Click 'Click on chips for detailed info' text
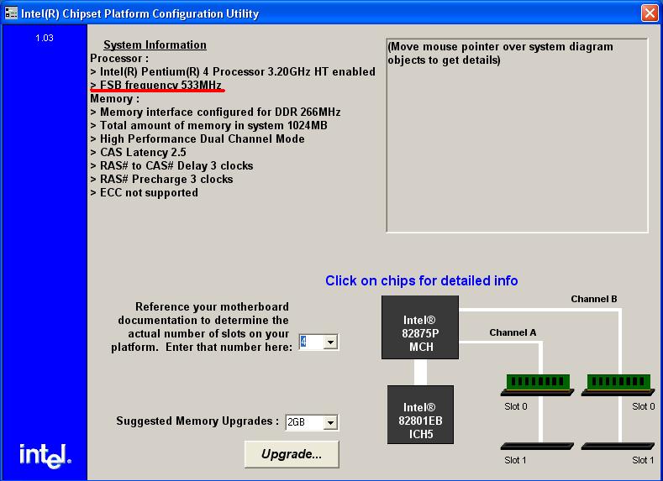Screen dimensions: 663x481 pyautogui.click(x=422, y=281)
